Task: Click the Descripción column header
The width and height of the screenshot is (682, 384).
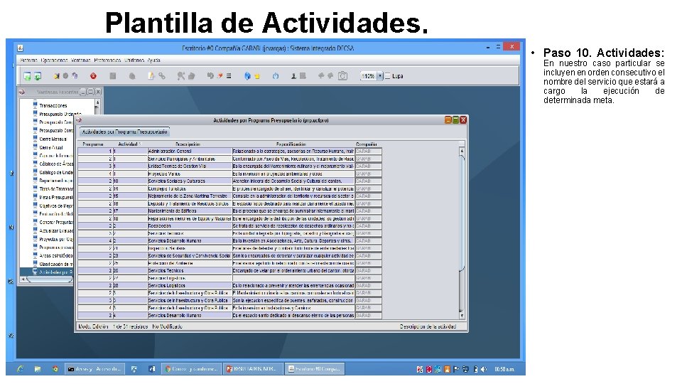Action: tap(188, 144)
